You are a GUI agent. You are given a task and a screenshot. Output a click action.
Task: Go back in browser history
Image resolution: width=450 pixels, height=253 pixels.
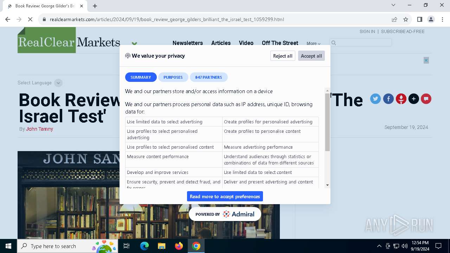click(8, 19)
